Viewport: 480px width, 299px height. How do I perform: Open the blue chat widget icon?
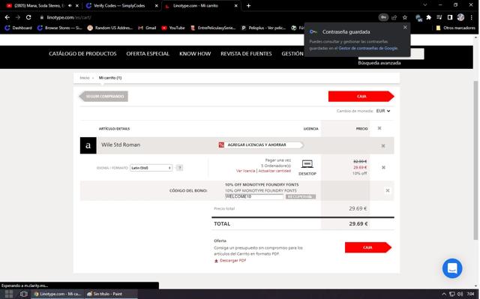click(x=452, y=268)
